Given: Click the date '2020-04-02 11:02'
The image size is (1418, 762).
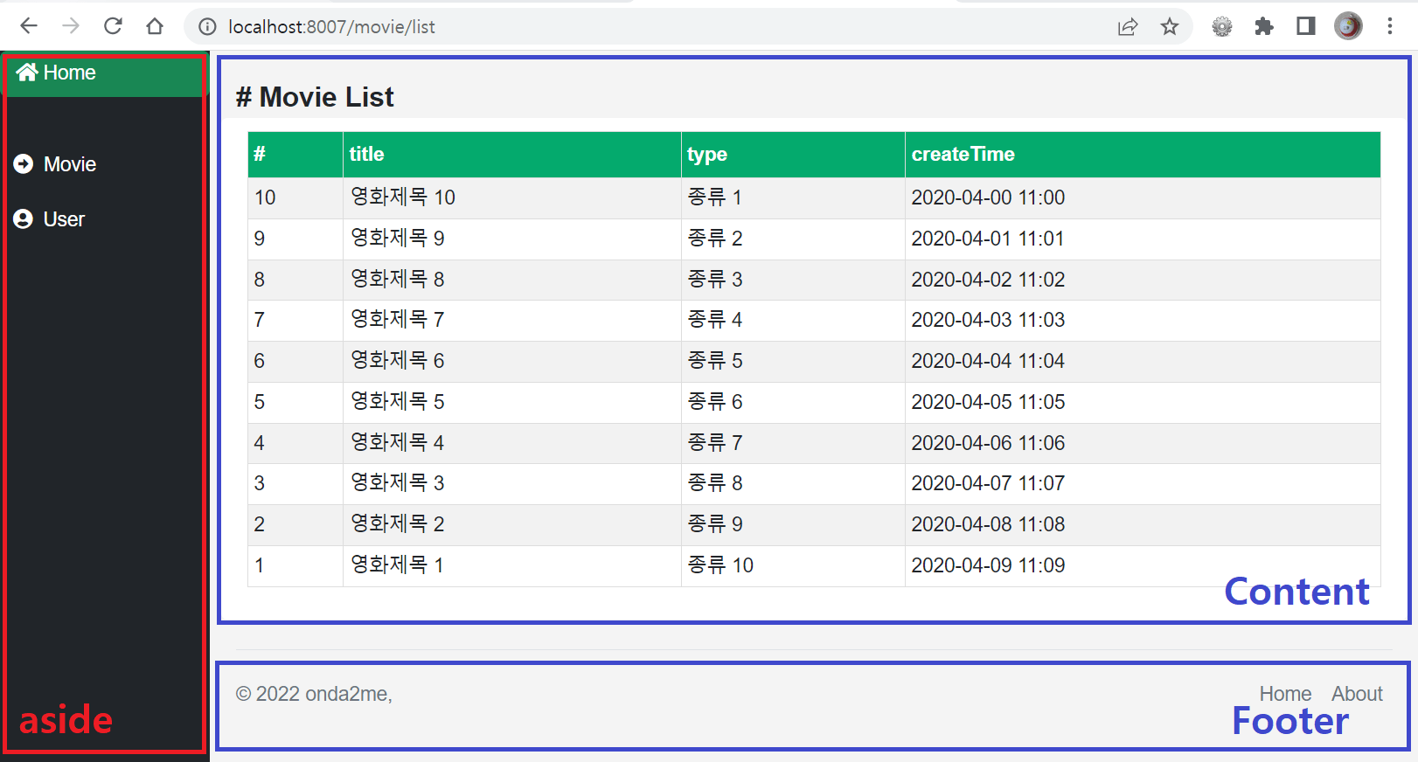Looking at the screenshot, I should click(988, 280).
